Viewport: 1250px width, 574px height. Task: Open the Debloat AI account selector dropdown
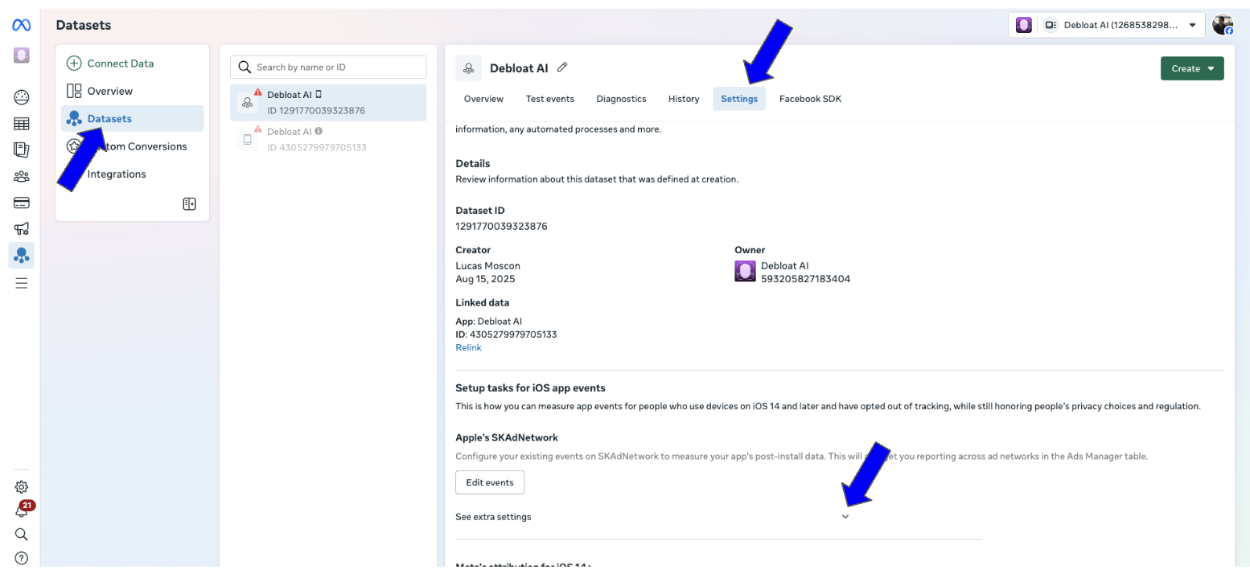1106,25
